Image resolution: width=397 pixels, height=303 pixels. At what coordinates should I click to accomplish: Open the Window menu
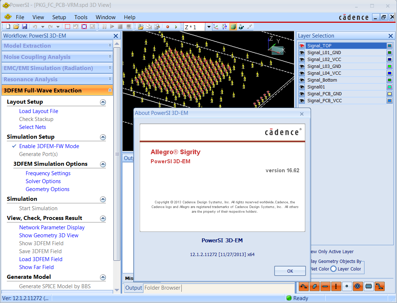coord(105,17)
